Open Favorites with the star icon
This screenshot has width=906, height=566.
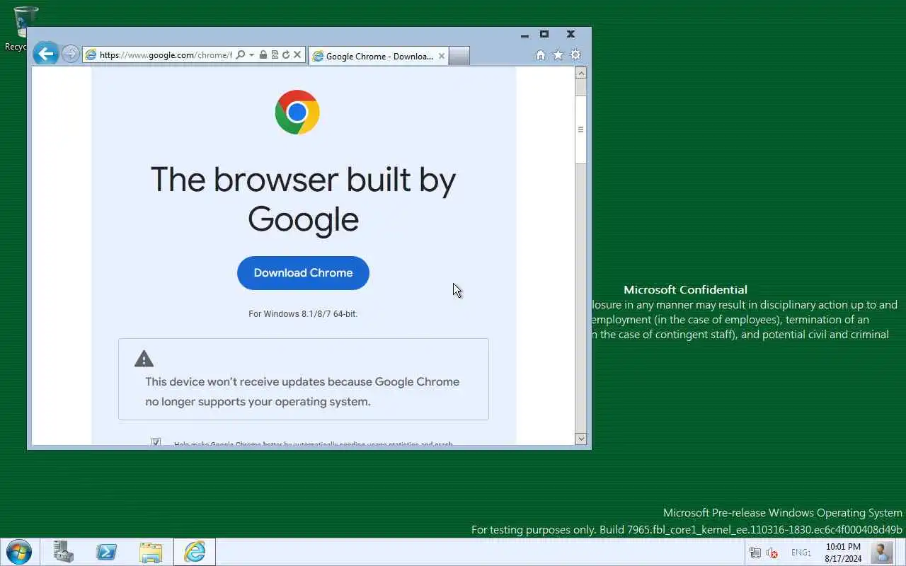click(x=558, y=54)
